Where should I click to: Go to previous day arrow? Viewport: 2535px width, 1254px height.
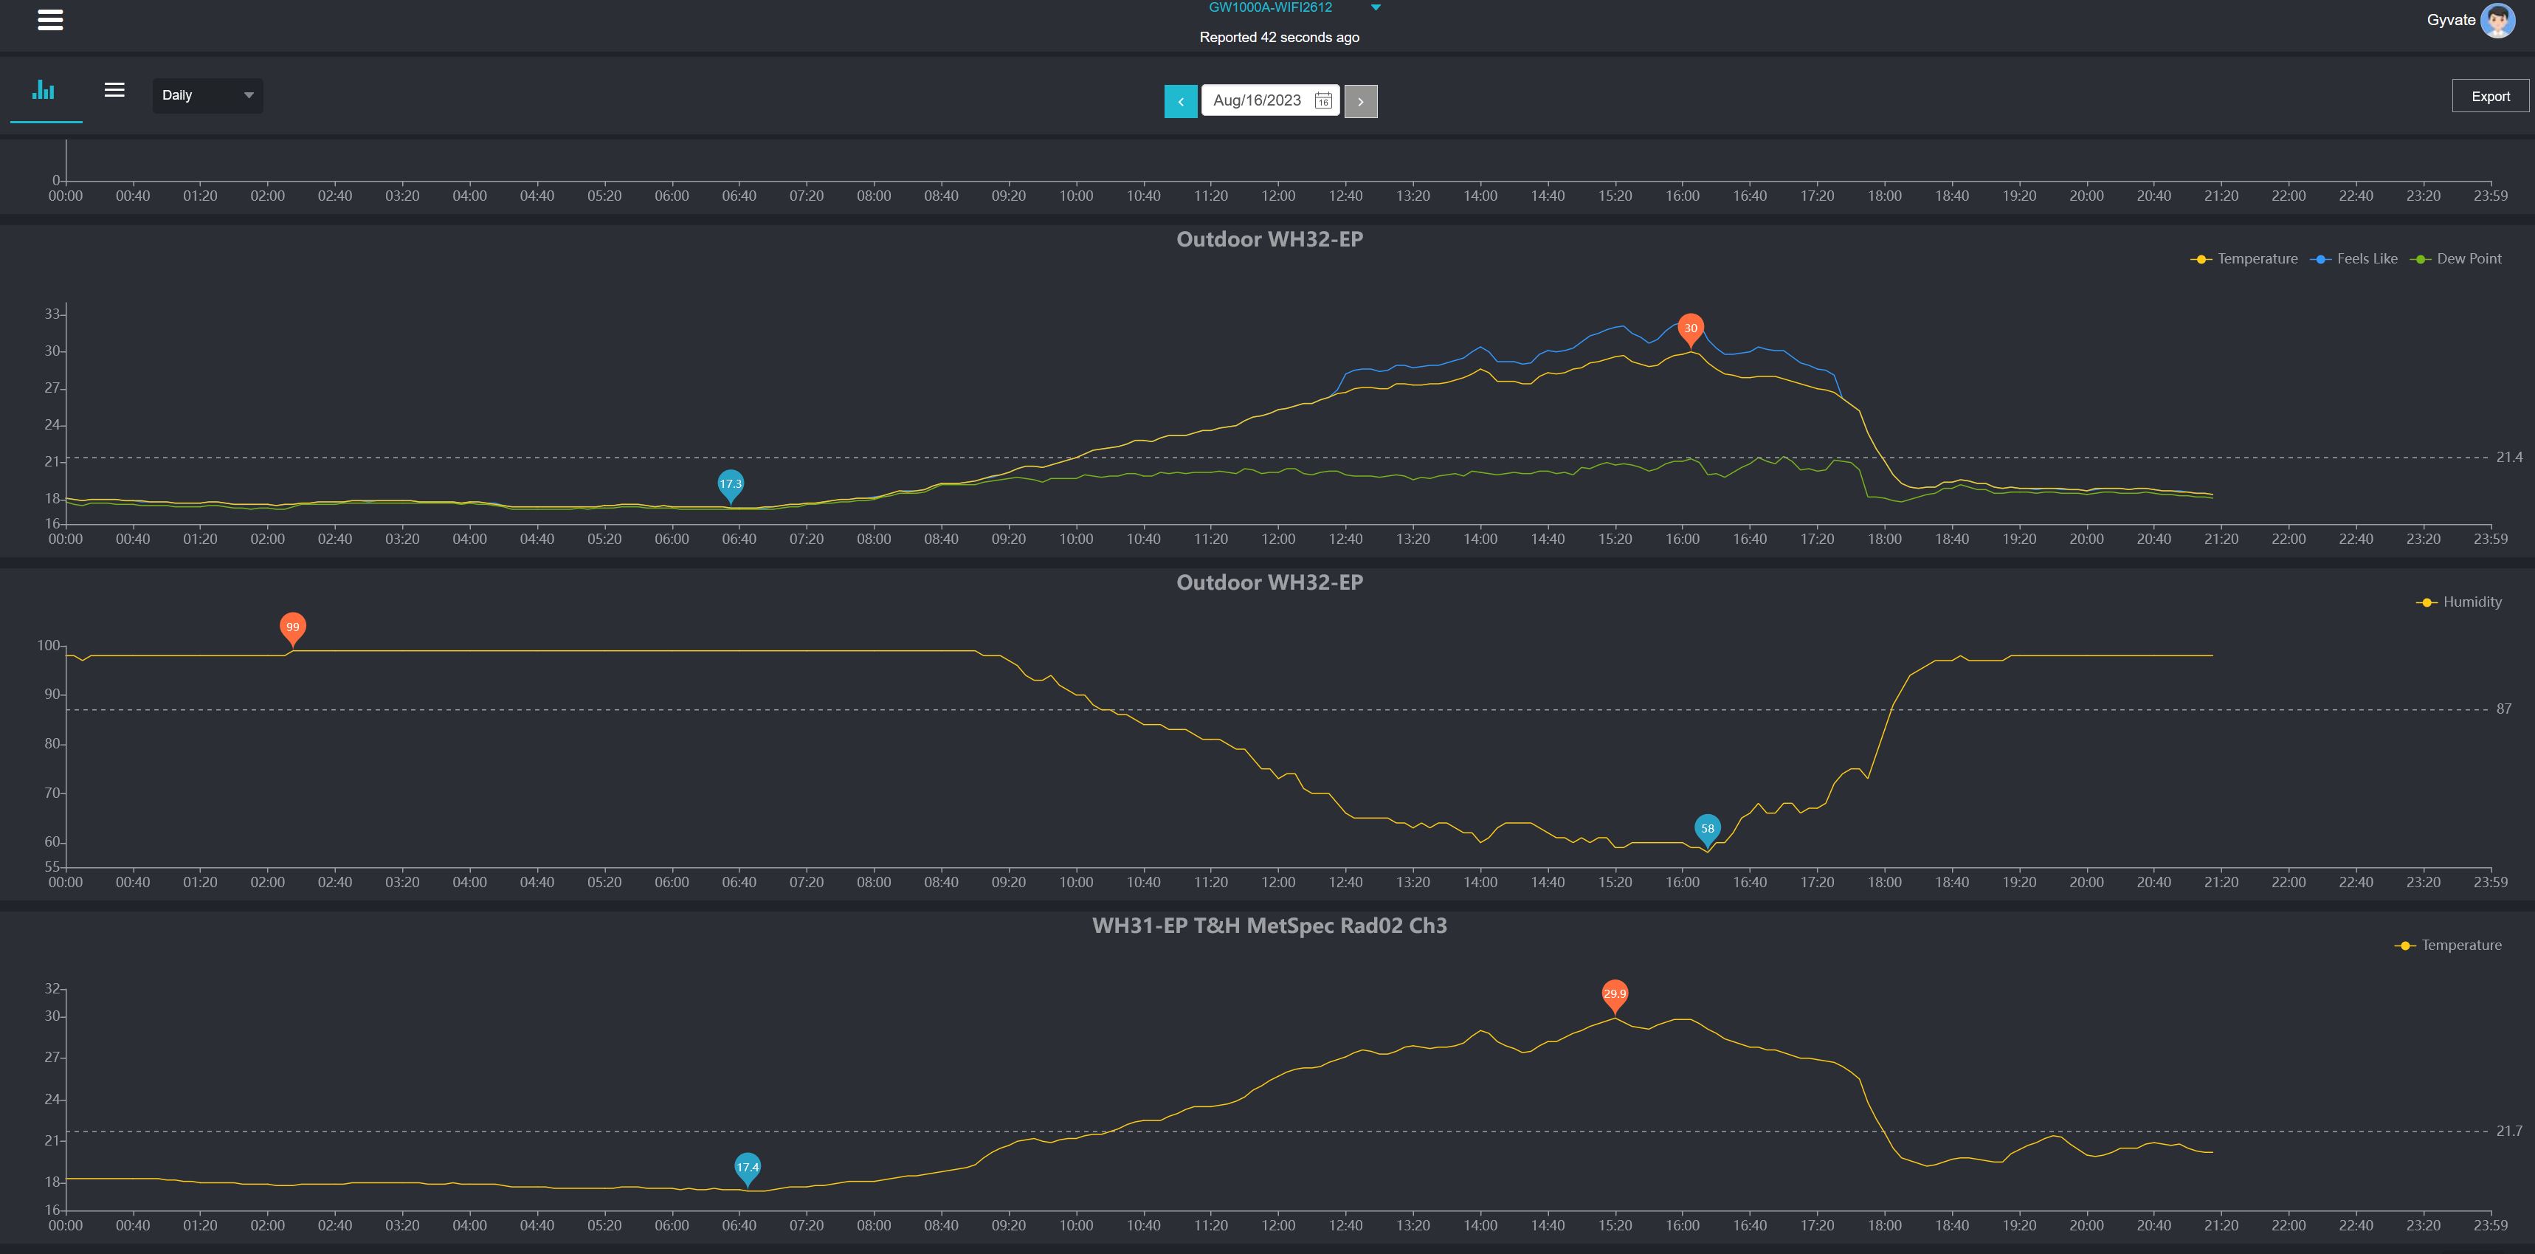[x=1180, y=100]
